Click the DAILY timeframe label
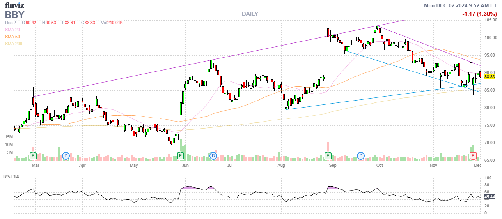 [x=250, y=14]
